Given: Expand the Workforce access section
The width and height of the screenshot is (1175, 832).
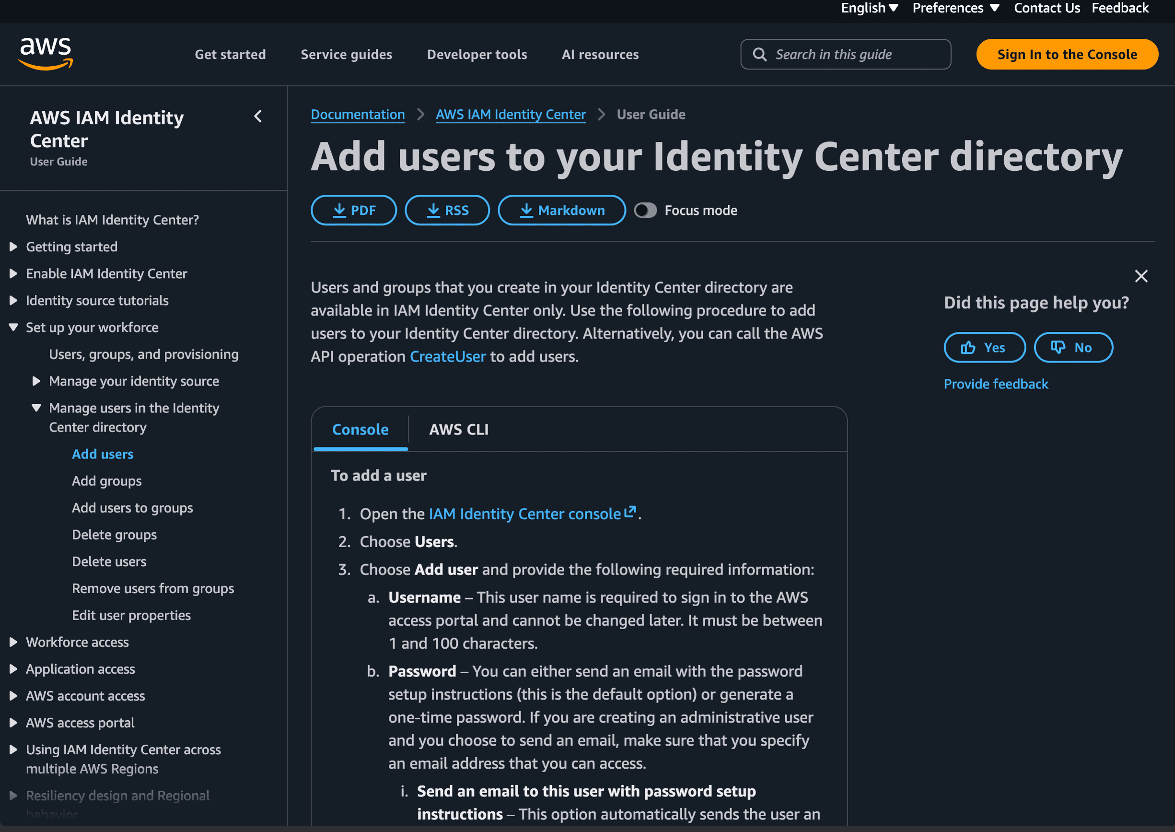Looking at the screenshot, I should click(x=14, y=643).
